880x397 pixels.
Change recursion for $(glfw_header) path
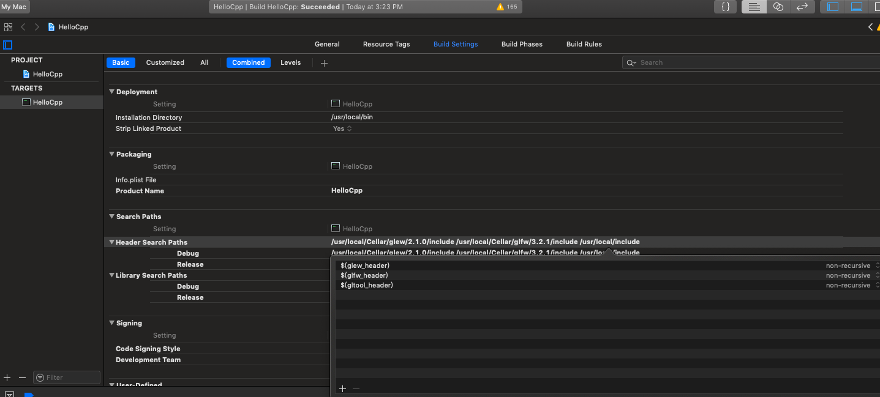click(851, 275)
